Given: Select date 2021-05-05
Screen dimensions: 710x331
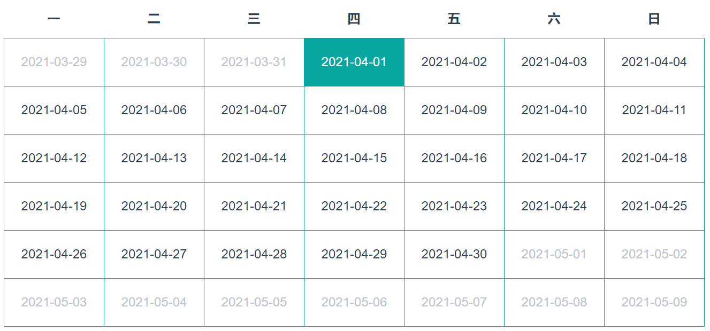Looking at the screenshot, I should 254,302.
